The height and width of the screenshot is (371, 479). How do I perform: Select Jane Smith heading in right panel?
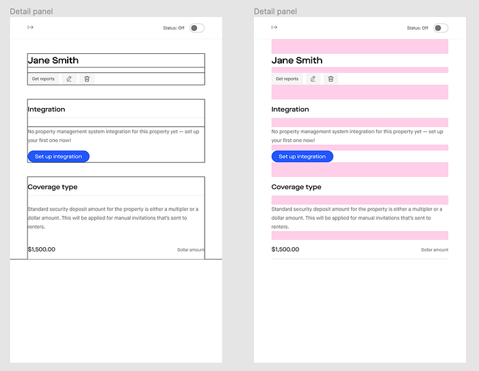pyautogui.click(x=297, y=60)
